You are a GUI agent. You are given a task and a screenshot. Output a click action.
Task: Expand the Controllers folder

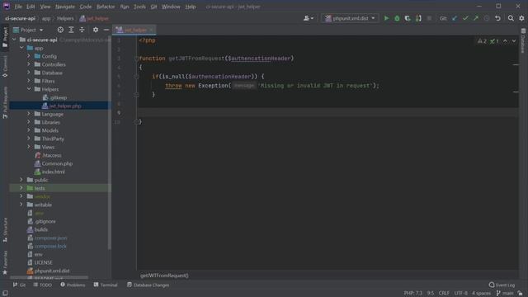click(x=29, y=64)
